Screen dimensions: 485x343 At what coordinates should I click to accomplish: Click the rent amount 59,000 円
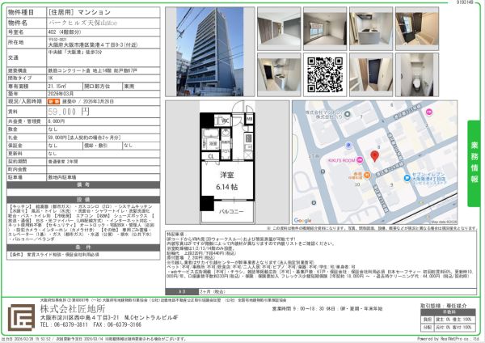pyautogui.click(x=69, y=112)
